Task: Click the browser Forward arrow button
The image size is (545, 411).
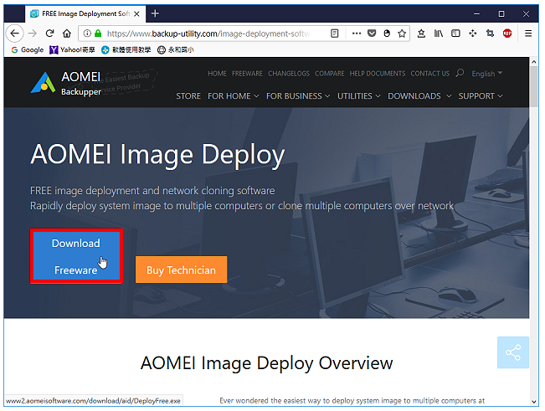Action: pos(33,33)
